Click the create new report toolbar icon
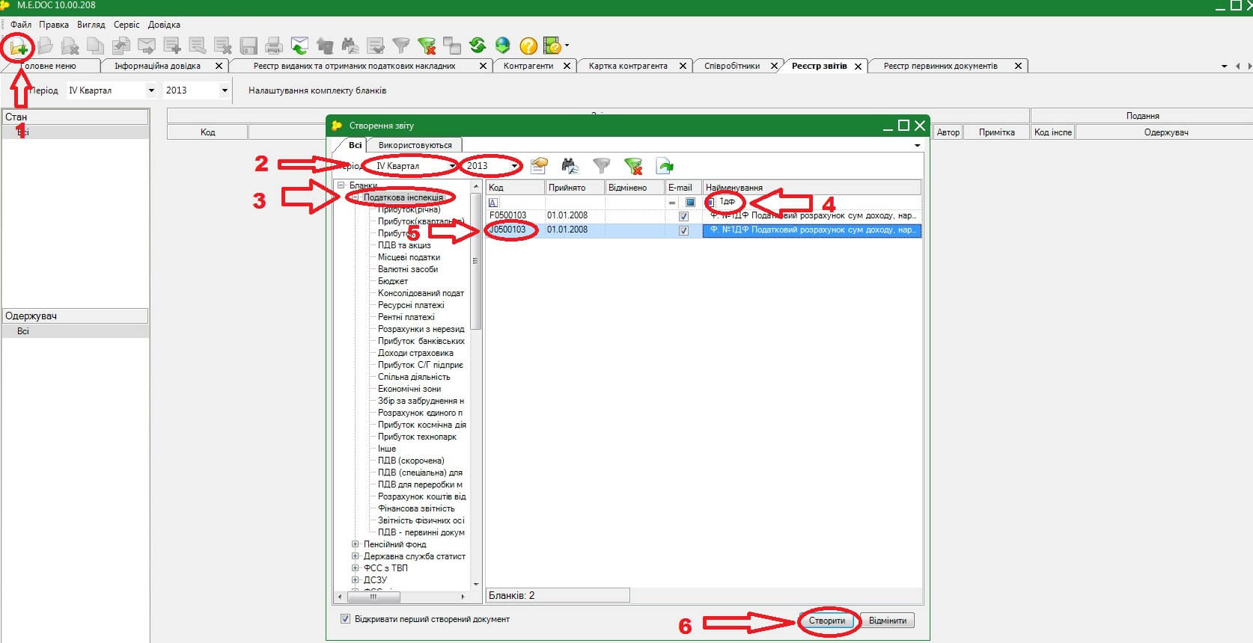The height and width of the screenshot is (643, 1253). [18, 46]
